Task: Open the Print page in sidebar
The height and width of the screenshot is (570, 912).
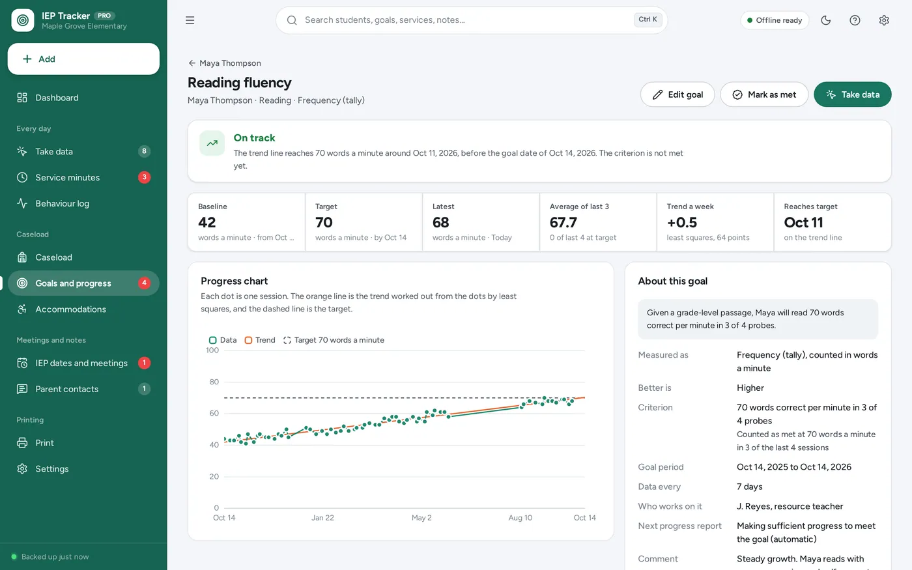Action: (x=83, y=443)
